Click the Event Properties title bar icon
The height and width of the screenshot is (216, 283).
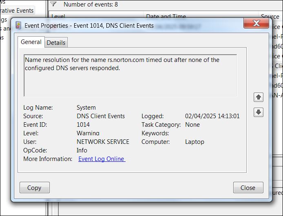(x=18, y=25)
